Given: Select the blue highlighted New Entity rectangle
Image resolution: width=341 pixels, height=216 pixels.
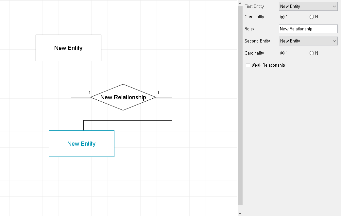Looking at the screenshot, I should [81, 144].
